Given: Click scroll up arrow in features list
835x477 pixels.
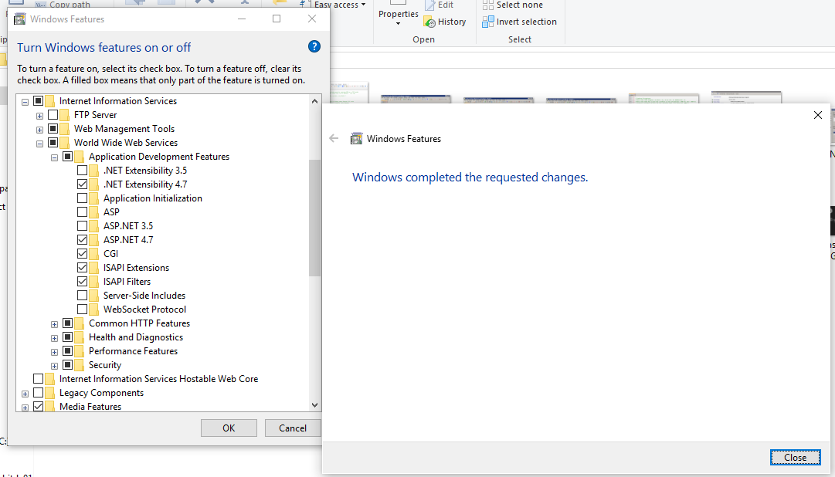Looking at the screenshot, I should pos(314,101).
